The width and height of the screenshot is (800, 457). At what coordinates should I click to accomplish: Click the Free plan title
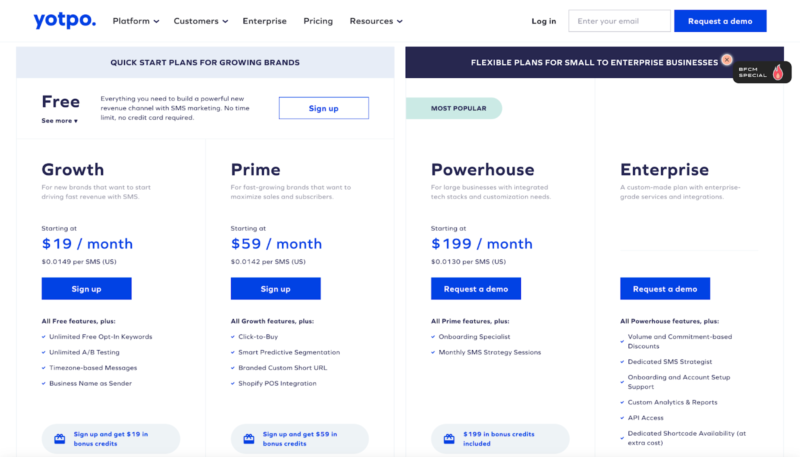[x=61, y=101]
